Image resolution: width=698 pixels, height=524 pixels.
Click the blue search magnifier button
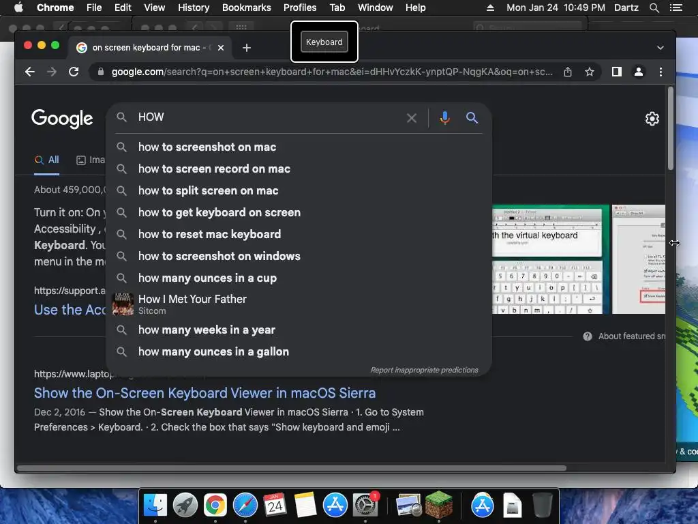(x=472, y=118)
